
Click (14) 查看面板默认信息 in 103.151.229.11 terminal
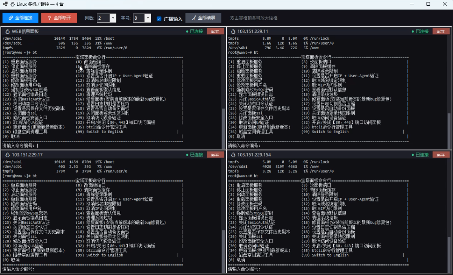(324, 90)
